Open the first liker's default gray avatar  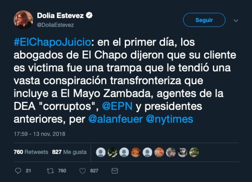click(x=101, y=152)
